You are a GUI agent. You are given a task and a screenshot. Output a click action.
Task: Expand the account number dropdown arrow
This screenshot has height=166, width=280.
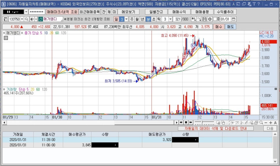26,12
